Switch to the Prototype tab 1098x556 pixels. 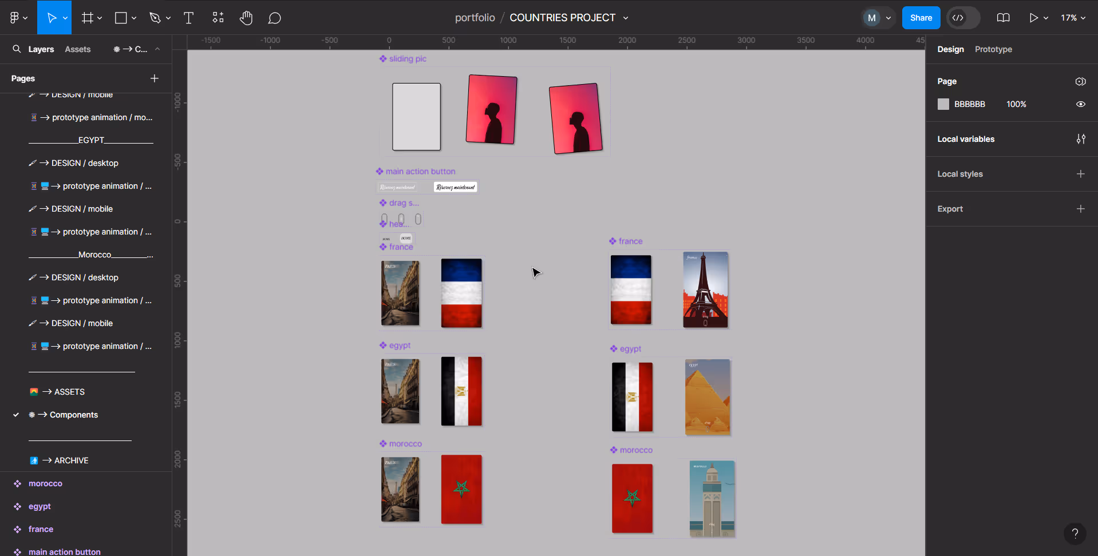pos(993,49)
